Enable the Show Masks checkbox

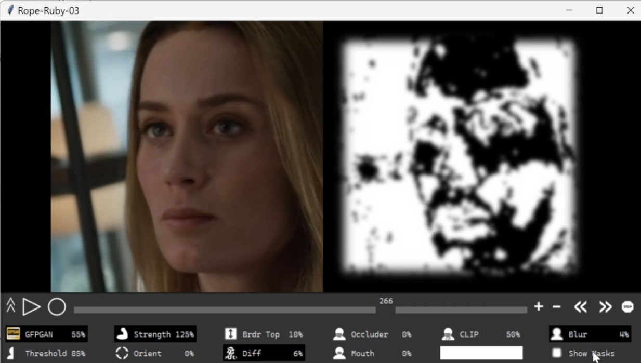pyautogui.click(x=557, y=353)
